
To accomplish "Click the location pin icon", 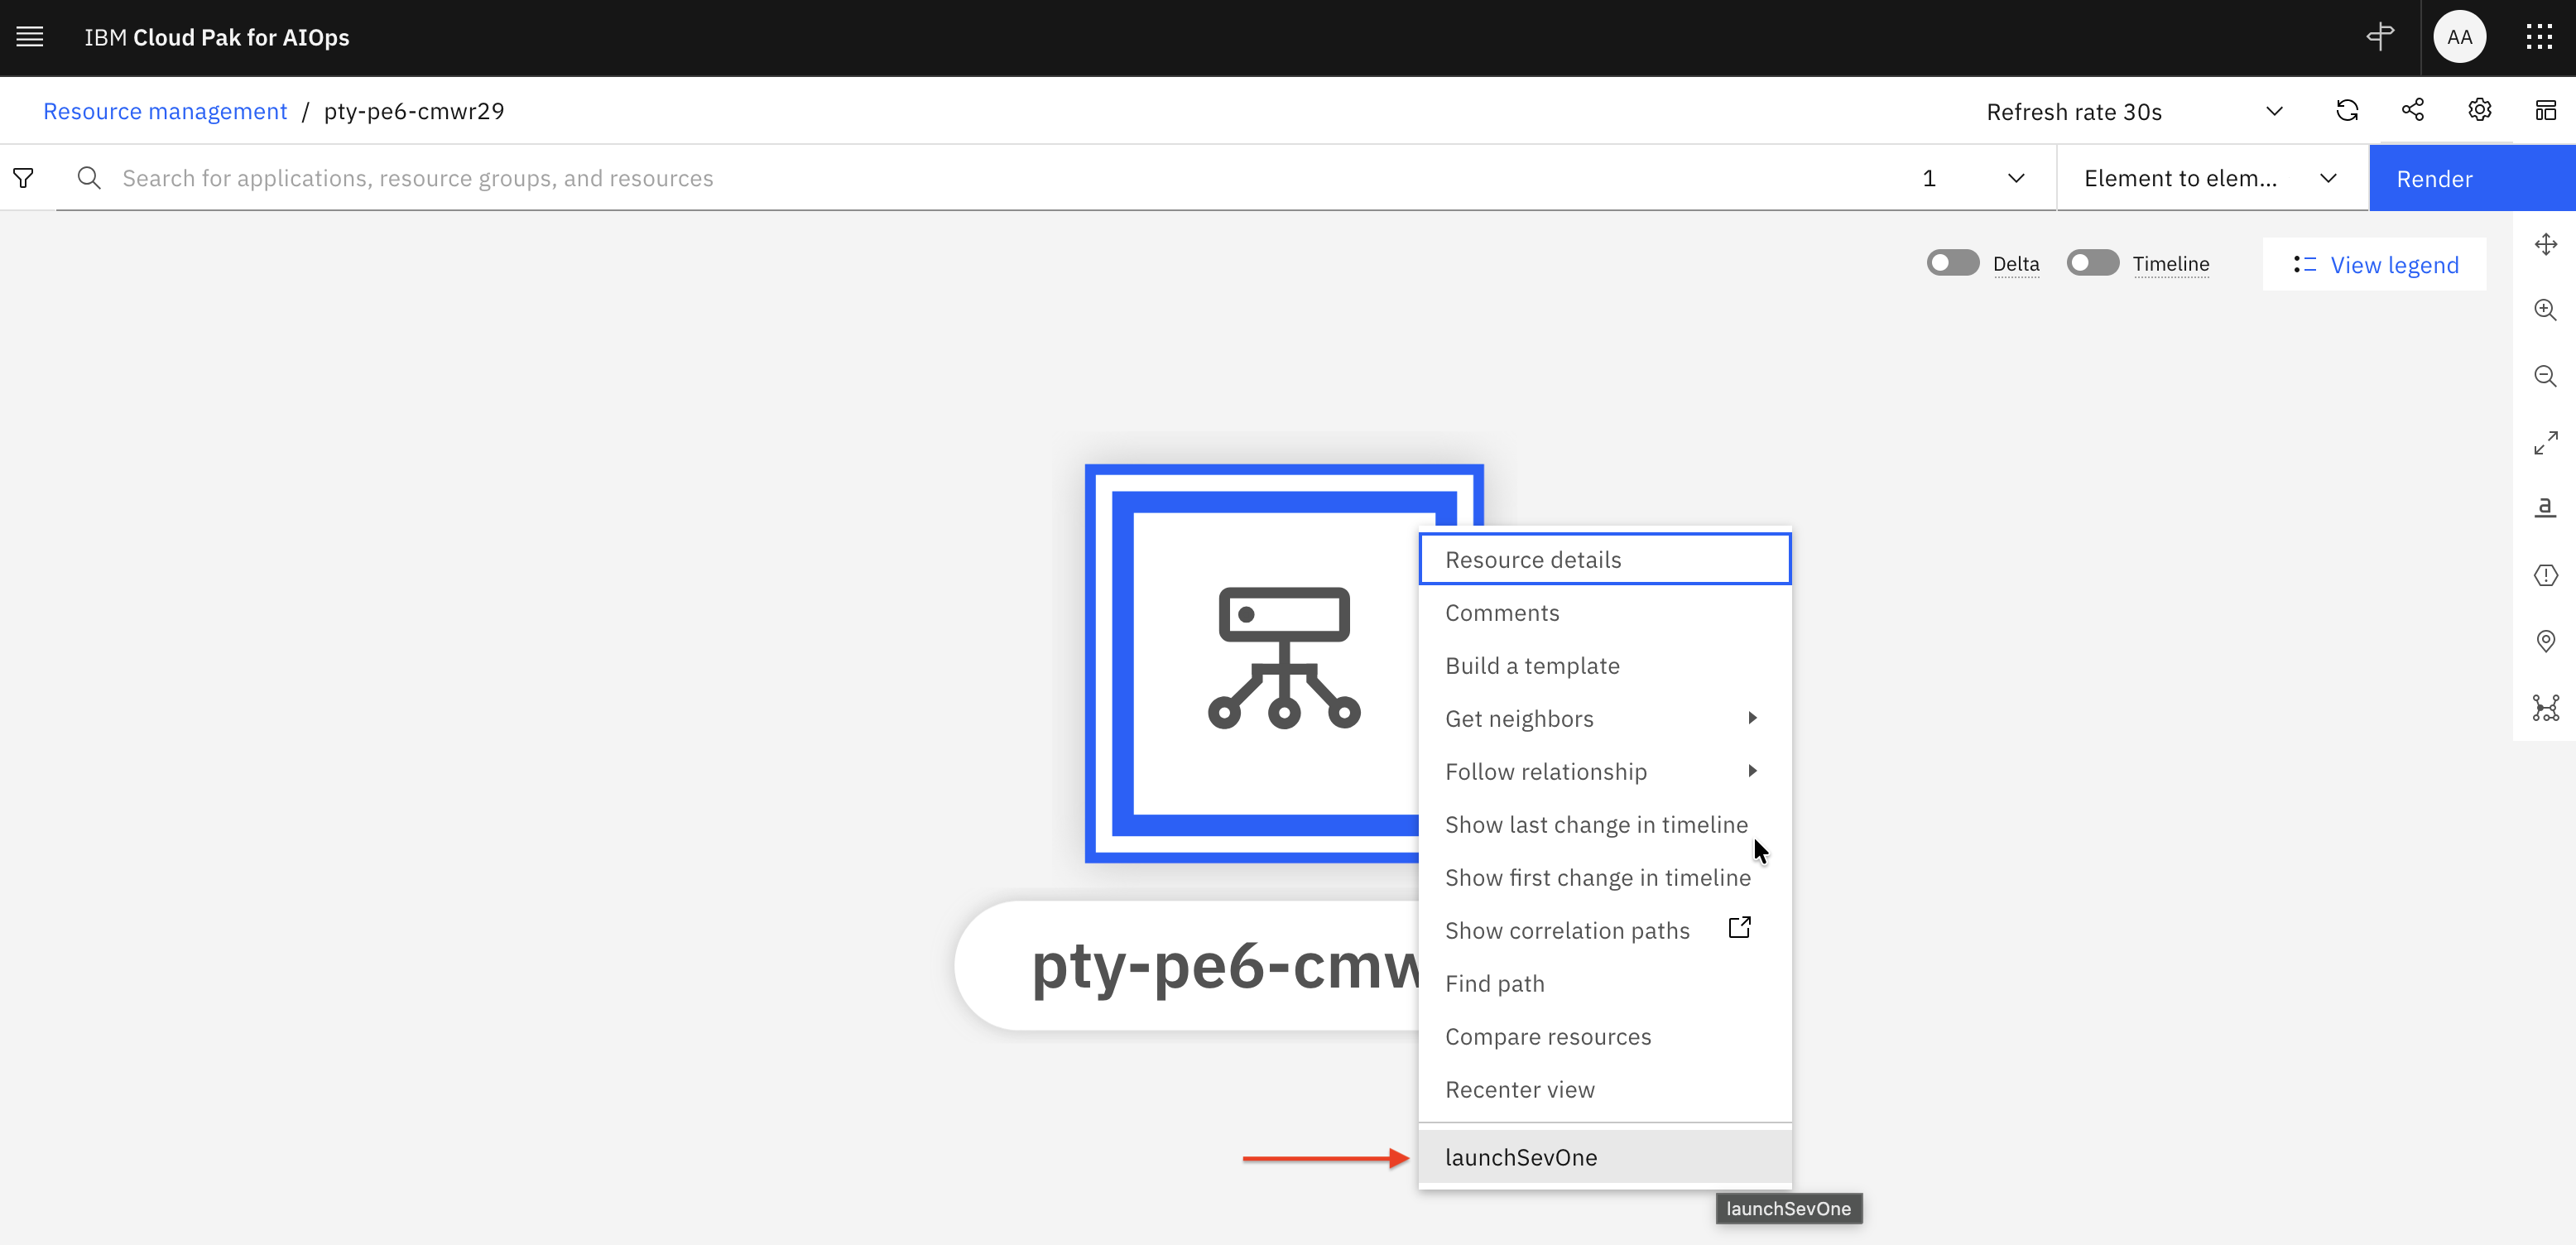I will (x=2545, y=641).
